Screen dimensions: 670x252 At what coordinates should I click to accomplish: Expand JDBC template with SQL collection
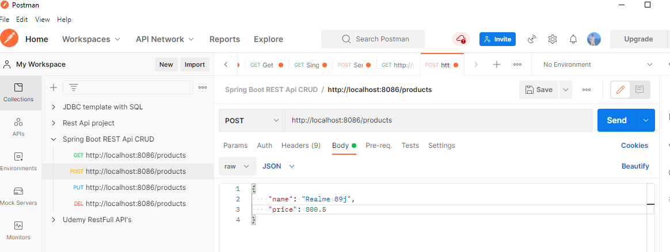coord(54,107)
